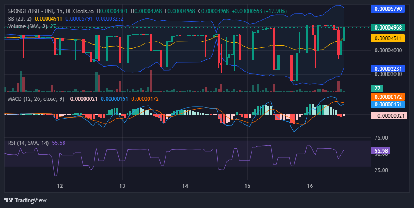Click the pink -0.00000021 histogram tag
Viewport: 414px width, 208px height.
click(389, 115)
